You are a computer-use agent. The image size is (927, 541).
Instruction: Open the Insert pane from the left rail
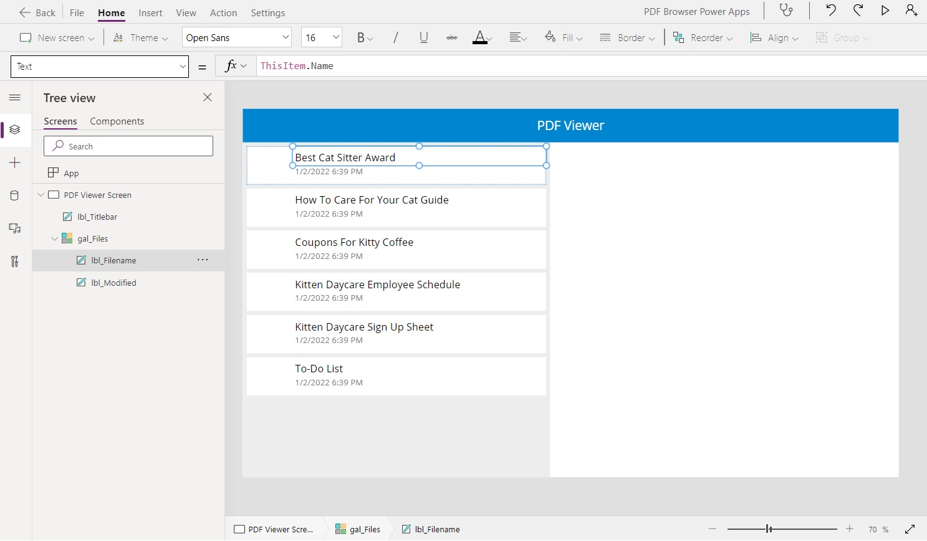point(14,162)
